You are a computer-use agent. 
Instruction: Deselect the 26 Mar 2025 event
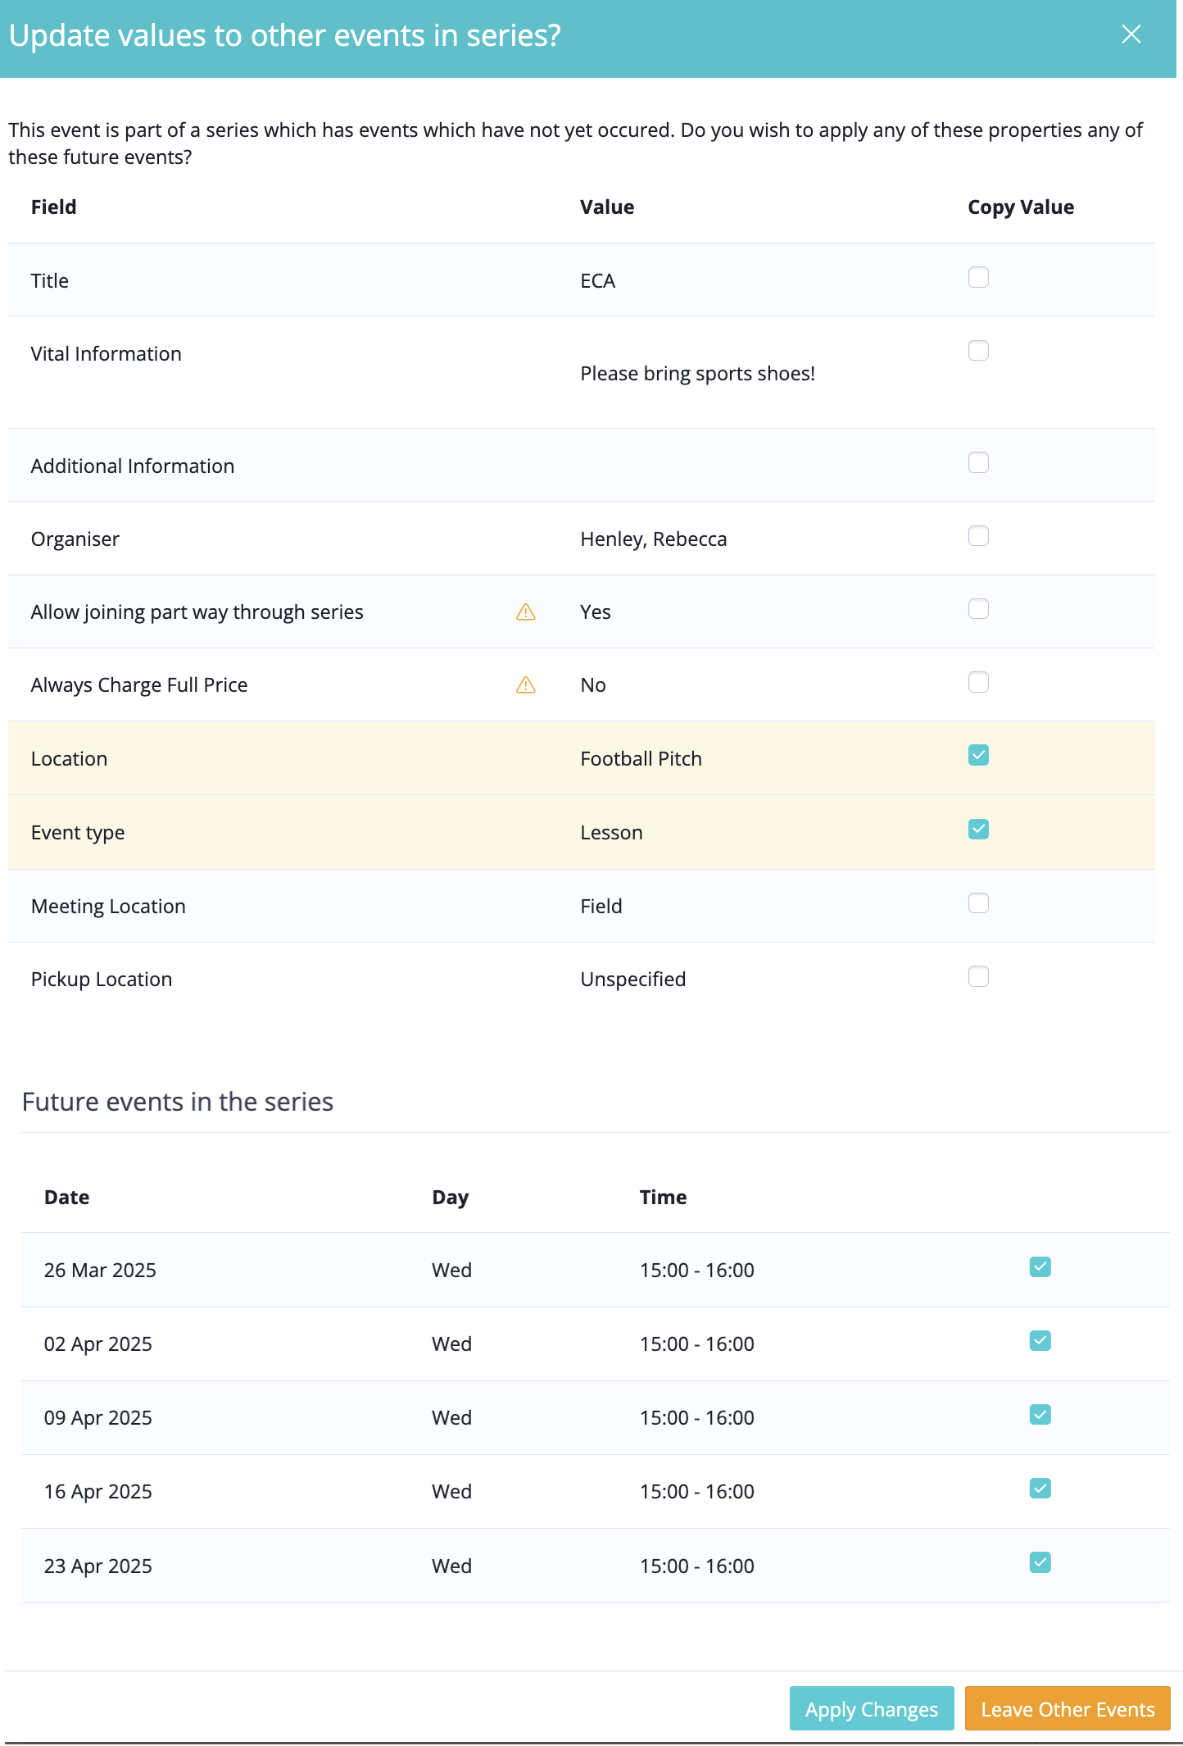click(1040, 1267)
